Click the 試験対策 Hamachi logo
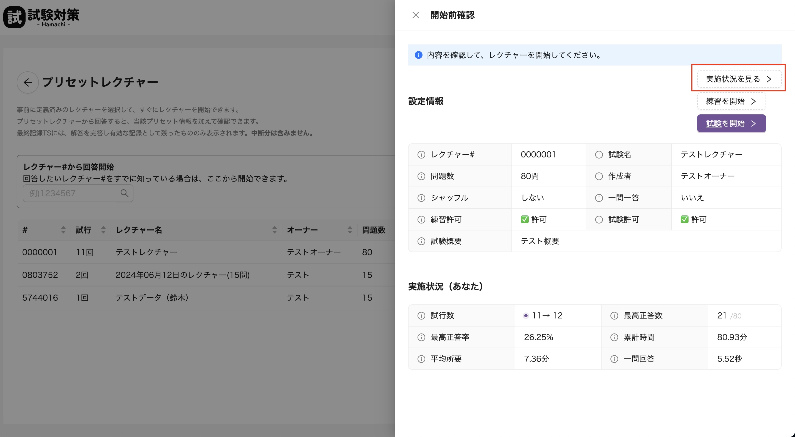 (x=41, y=17)
